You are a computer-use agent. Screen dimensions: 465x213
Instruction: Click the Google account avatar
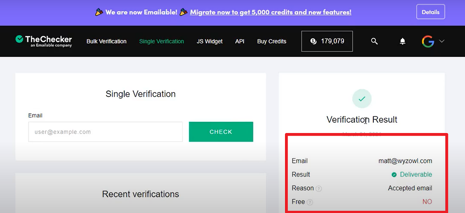428,41
